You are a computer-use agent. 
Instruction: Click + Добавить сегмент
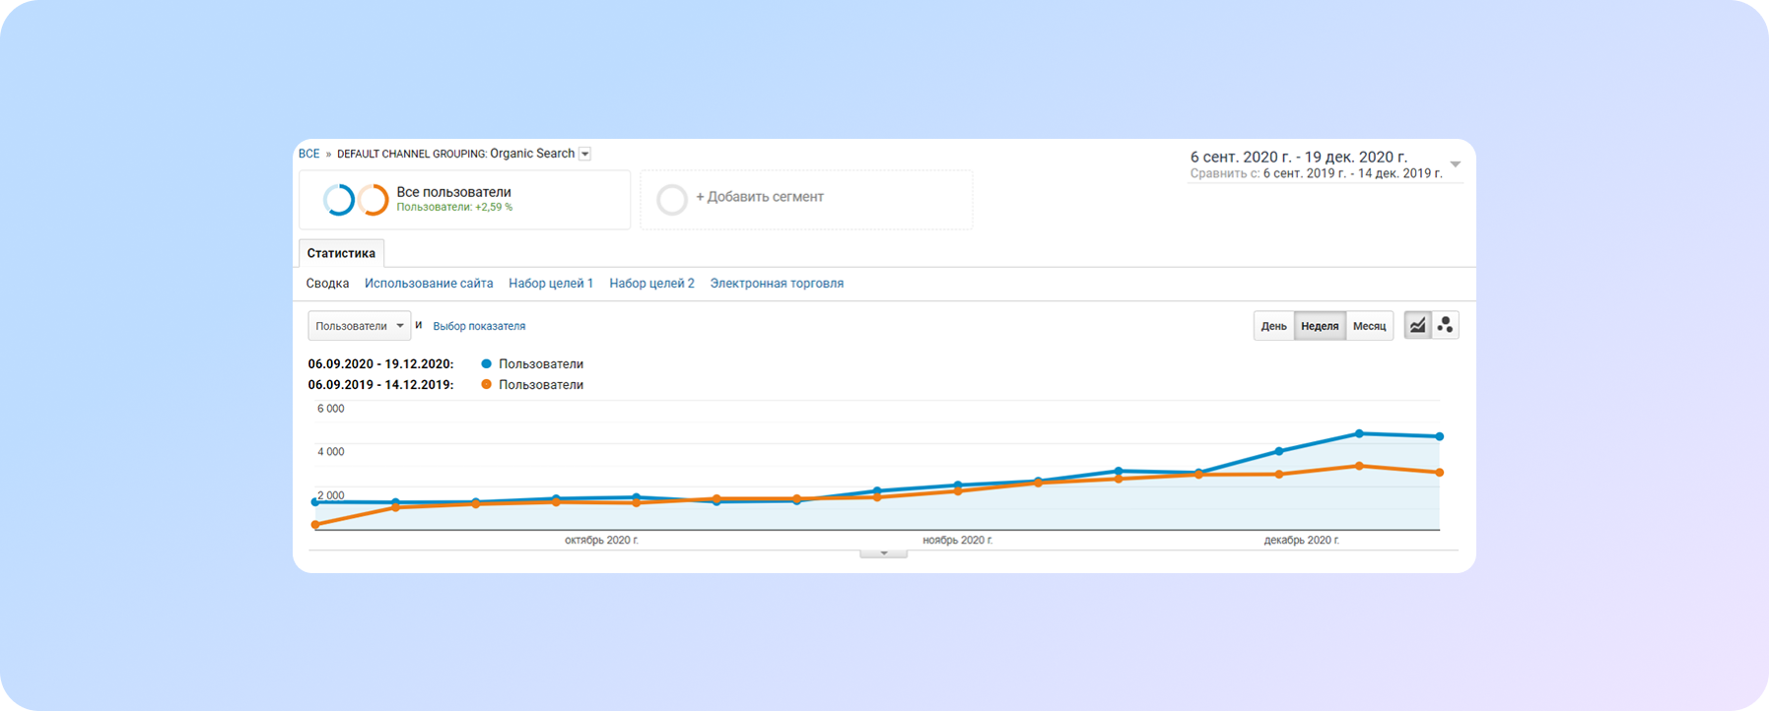760,197
